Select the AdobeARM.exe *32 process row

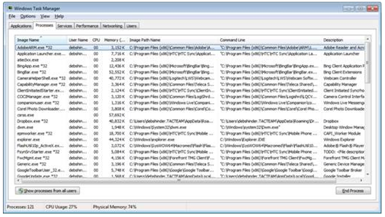coord(190,48)
